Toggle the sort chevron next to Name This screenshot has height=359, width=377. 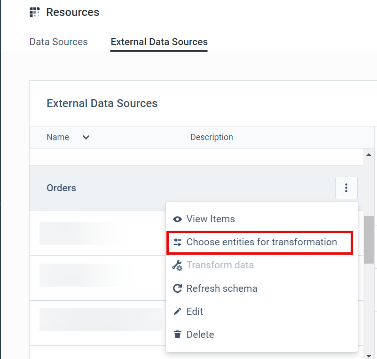pos(86,137)
